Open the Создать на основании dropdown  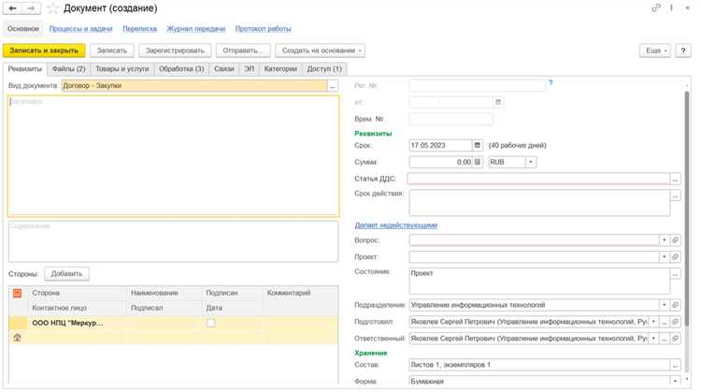[x=320, y=51]
